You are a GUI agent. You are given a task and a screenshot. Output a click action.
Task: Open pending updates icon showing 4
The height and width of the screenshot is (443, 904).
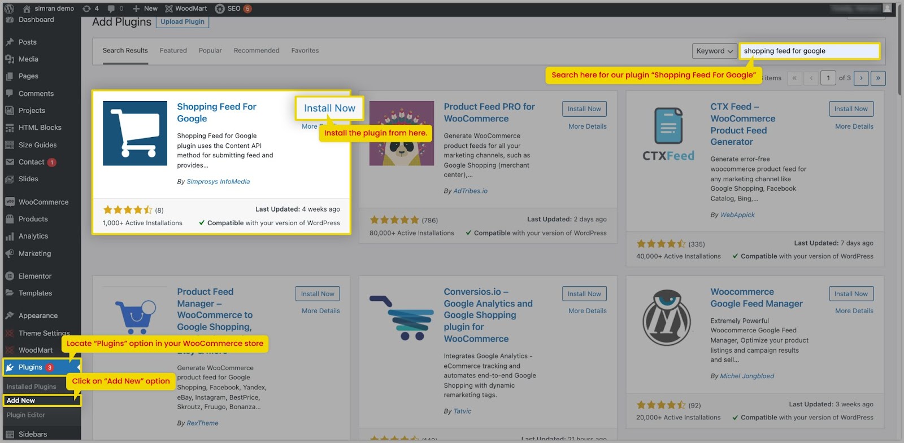[x=86, y=8]
